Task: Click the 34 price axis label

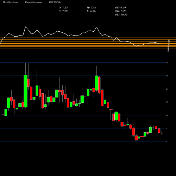Action: click(167, 63)
